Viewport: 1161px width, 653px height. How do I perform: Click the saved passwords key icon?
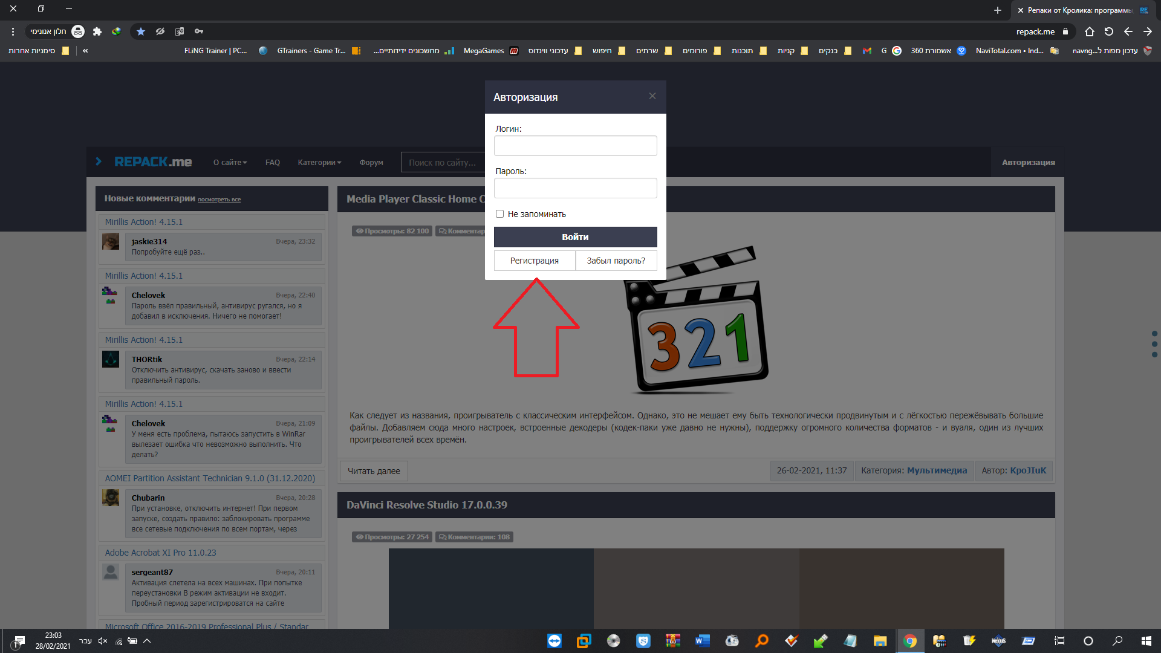pyautogui.click(x=199, y=31)
